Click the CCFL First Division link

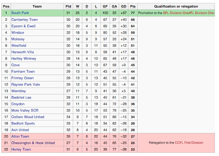click(x=189, y=143)
